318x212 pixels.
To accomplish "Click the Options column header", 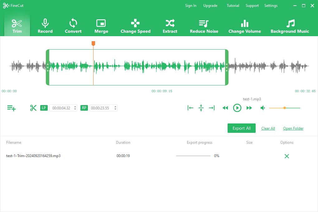I will [287, 142].
